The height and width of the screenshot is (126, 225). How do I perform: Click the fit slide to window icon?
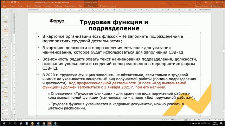pyautogui.click(x=224, y=120)
